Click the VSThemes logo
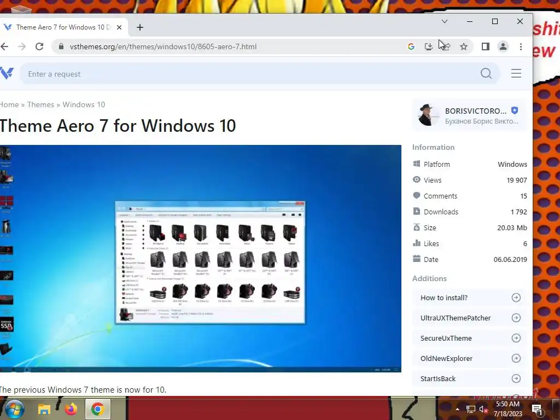This screenshot has width=560, height=420. pyautogui.click(x=7, y=74)
